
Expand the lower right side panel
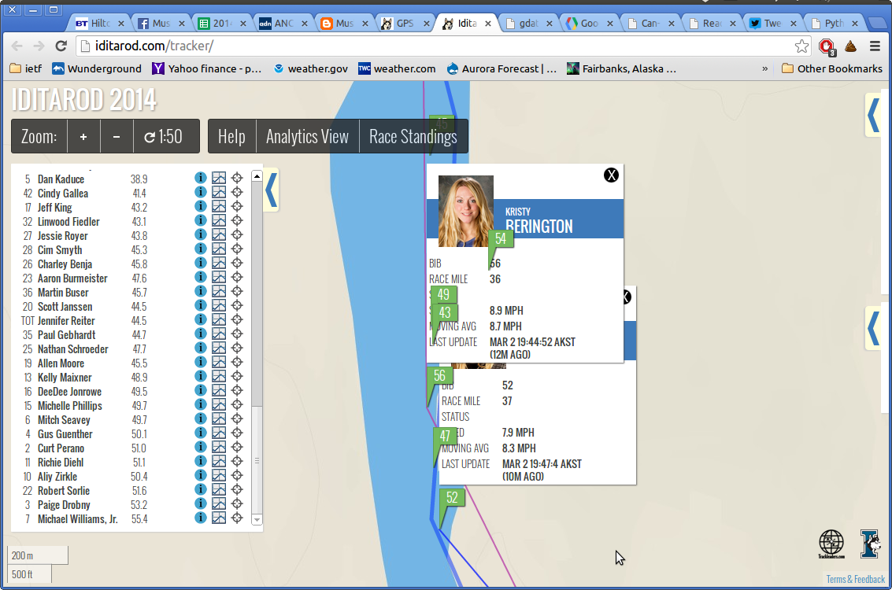tap(873, 329)
